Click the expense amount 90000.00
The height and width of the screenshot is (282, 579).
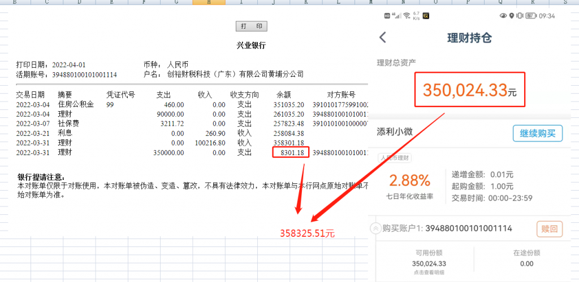(171, 114)
